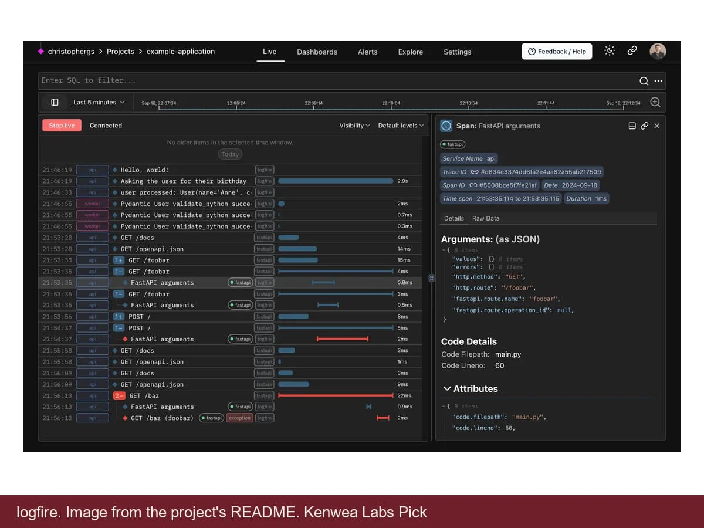This screenshot has height=528, width=704.
Task: Click the question mark in Feedback / Help
Action: [x=532, y=52]
